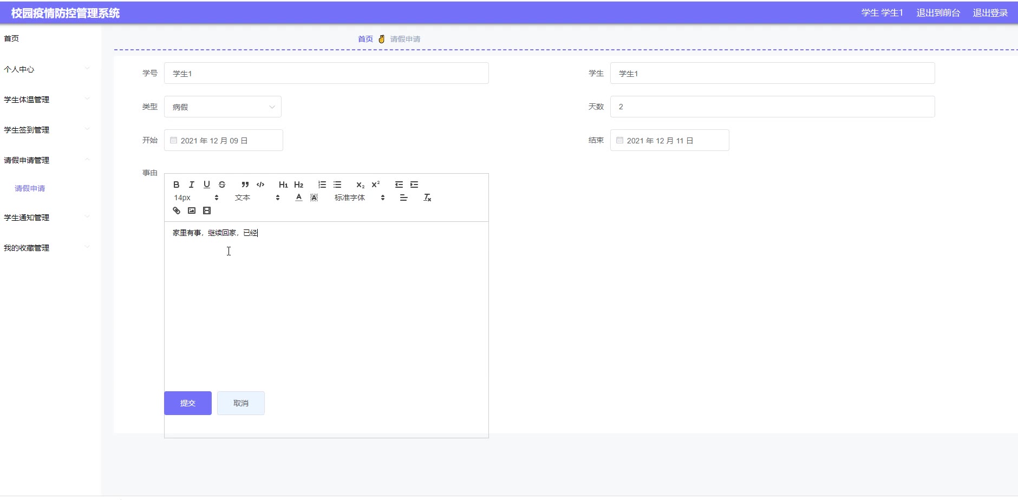The height and width of the screenshot is (500, 1018).
Task: Apply Heading 1 (H1) style
Action: pos(283,185)
